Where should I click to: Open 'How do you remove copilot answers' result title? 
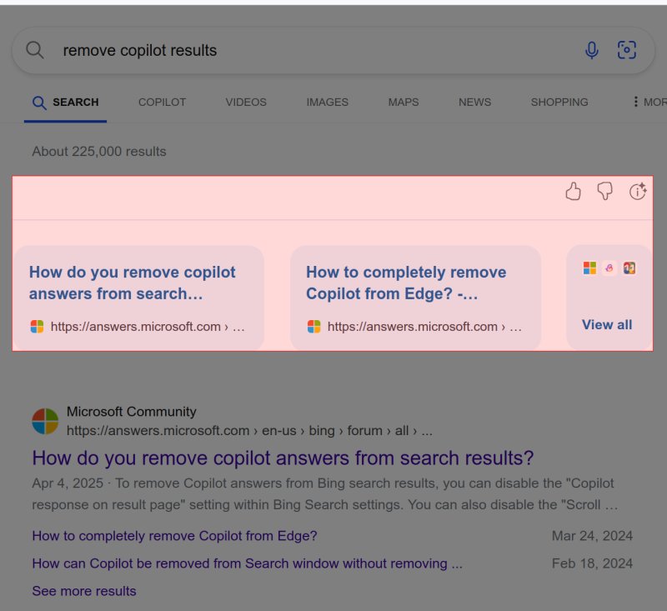click(x=283, y=458)
